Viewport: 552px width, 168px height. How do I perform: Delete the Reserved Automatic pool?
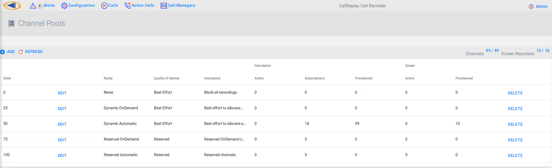[515, 156]
